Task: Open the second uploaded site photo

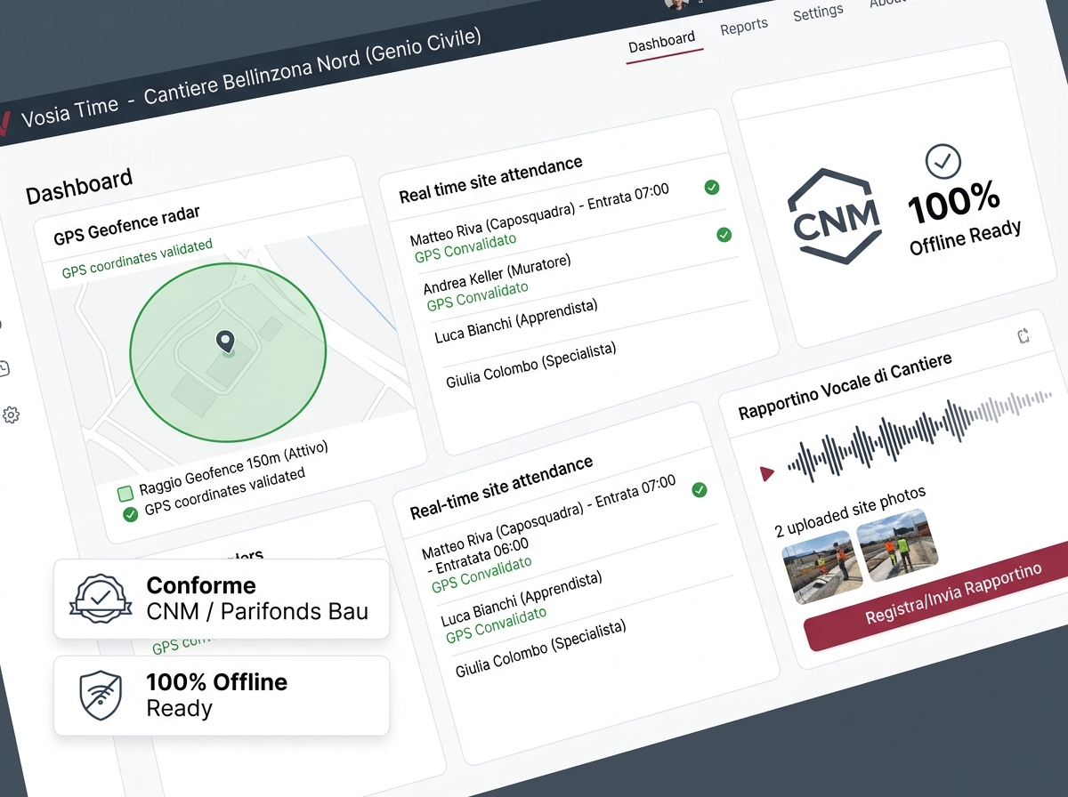Action: pyautogui.click(x=897, y=545)
